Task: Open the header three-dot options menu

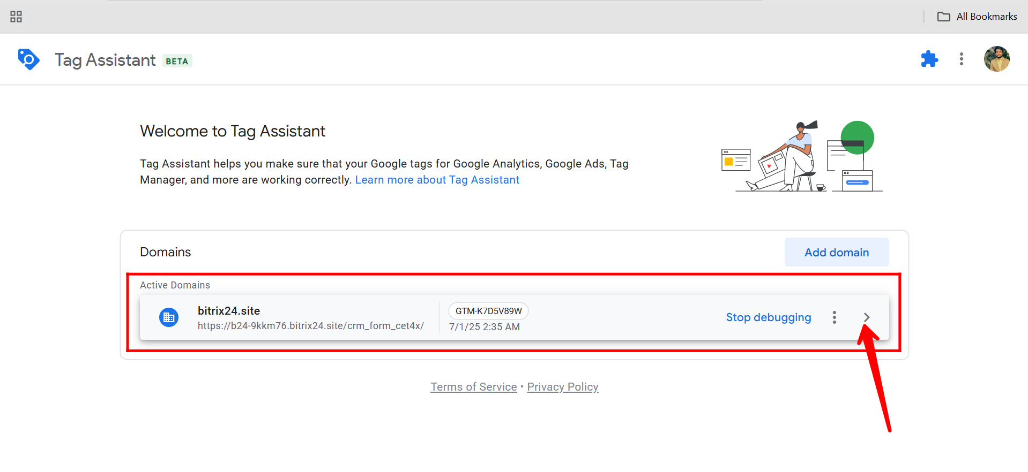Action: tap(962, 59)
